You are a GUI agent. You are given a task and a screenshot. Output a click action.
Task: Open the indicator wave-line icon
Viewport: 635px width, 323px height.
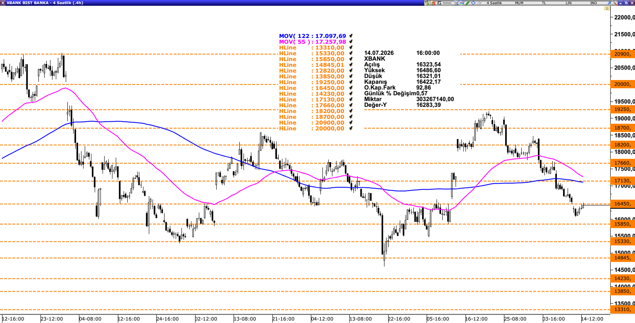(479, 3)
